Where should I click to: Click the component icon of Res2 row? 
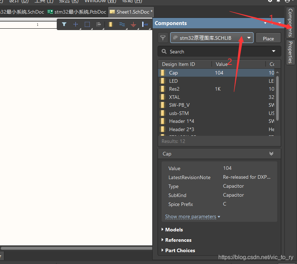[x=163, y=89]
